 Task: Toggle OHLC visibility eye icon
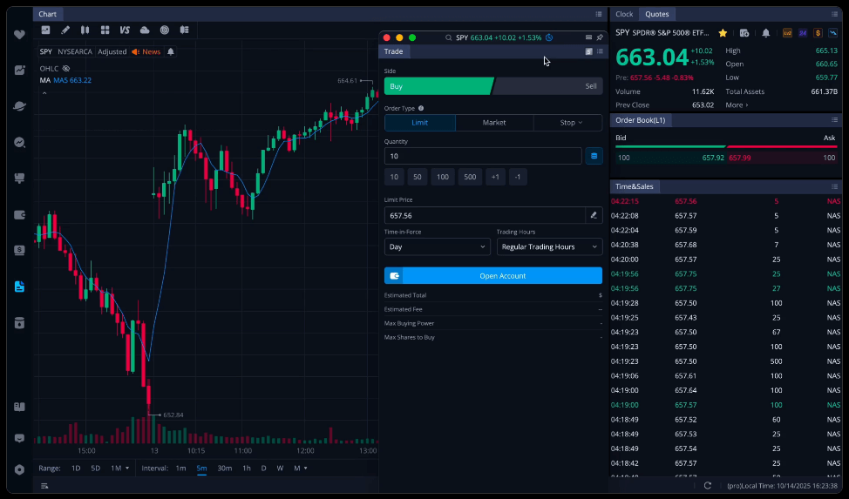(66, 68)
